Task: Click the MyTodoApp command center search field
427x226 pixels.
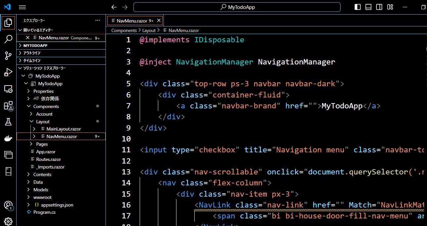Action: tap(237, 7)
